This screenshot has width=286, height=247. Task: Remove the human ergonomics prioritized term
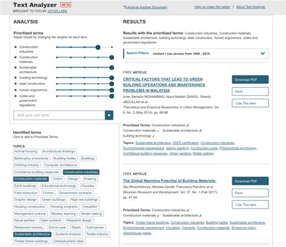coord(16,90)
